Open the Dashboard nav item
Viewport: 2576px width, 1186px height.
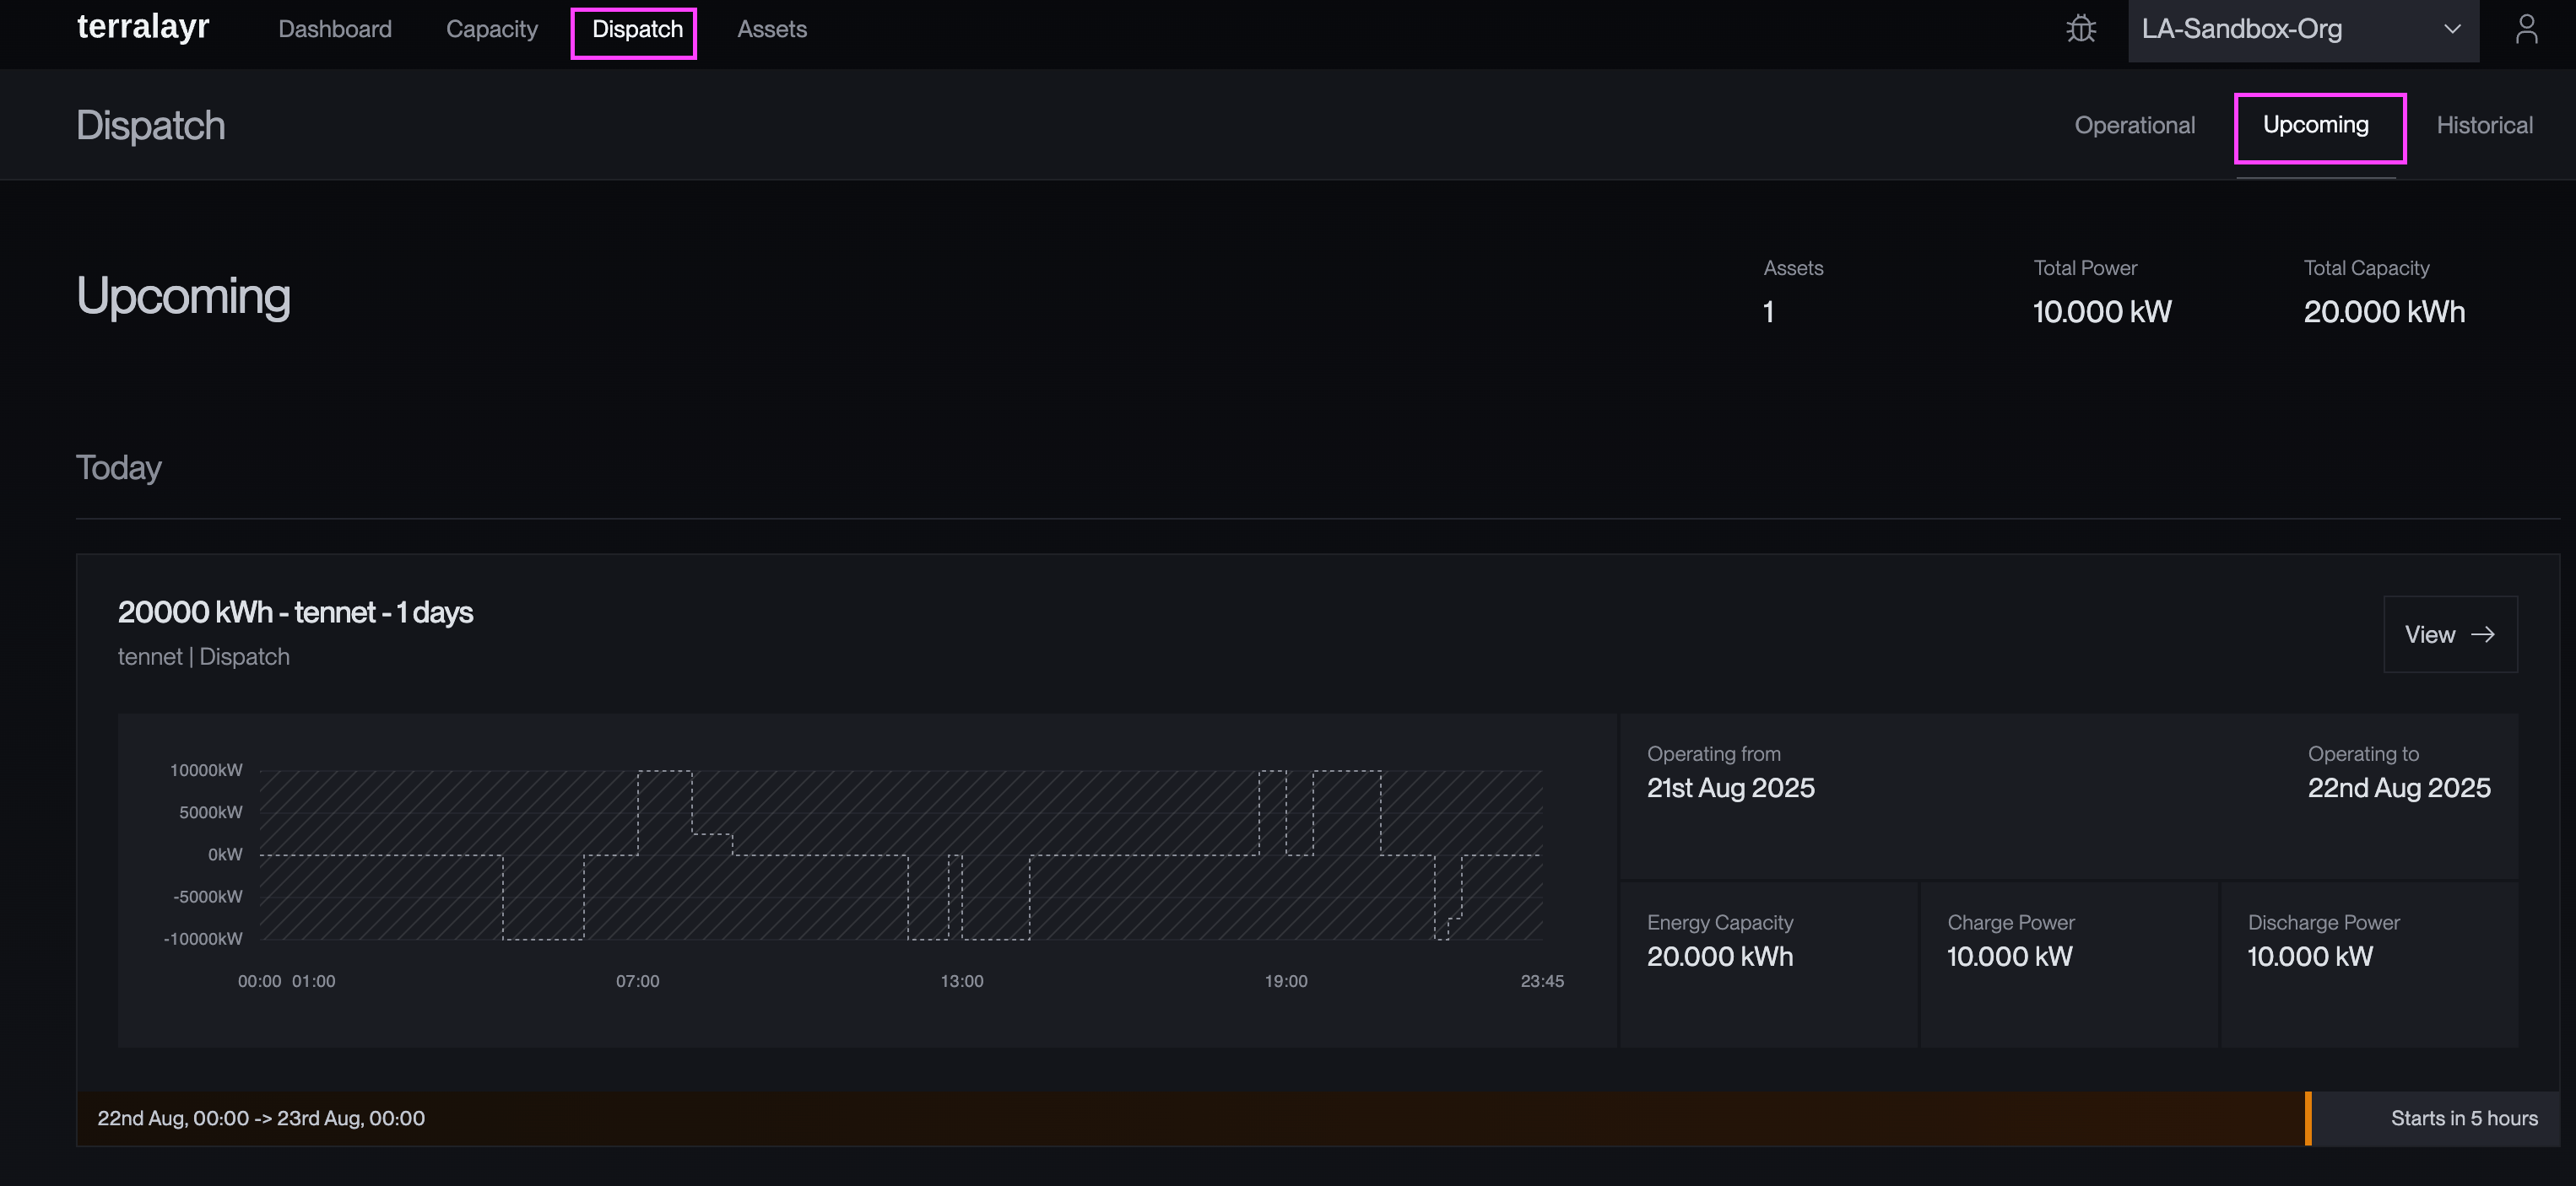(x=335, y=29)
